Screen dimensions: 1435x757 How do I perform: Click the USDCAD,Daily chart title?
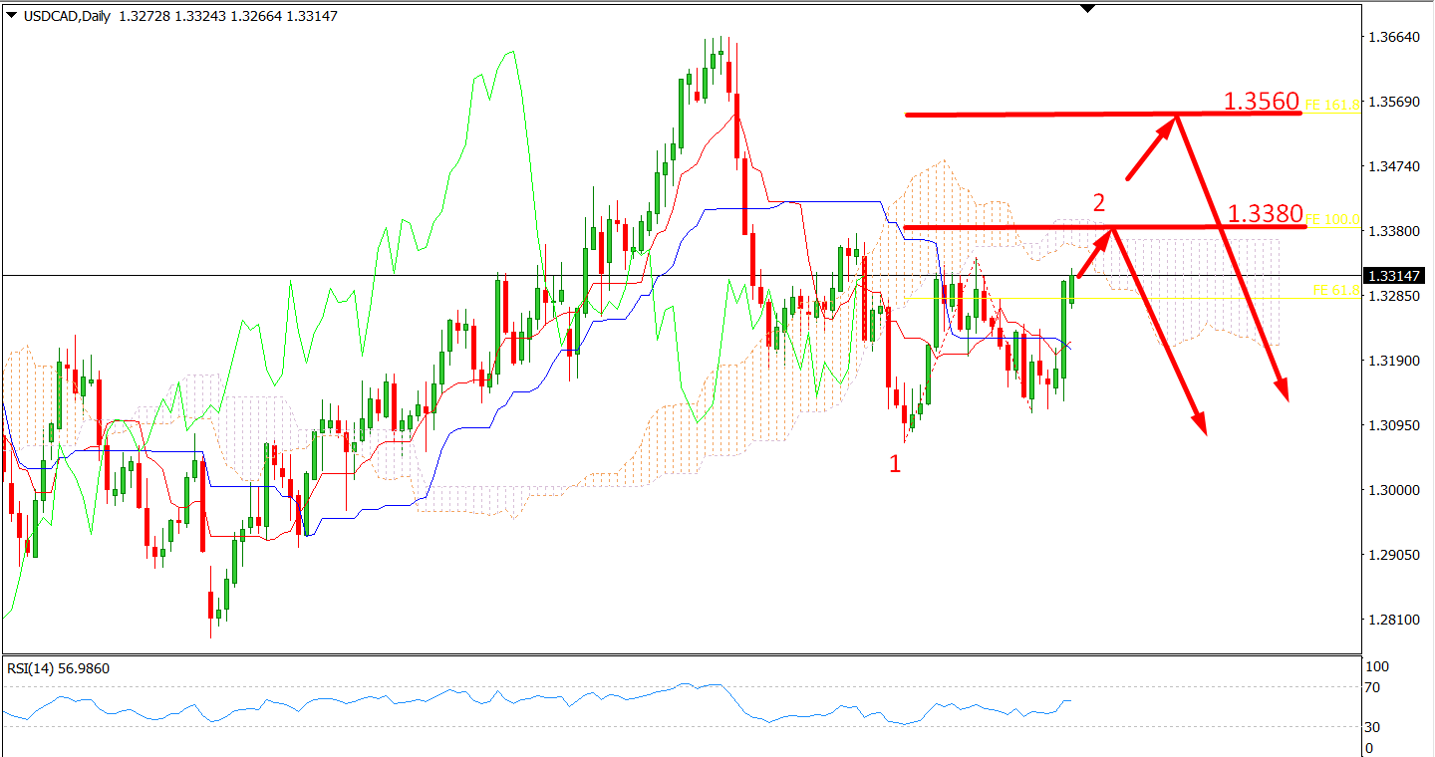tap(66, 16)
